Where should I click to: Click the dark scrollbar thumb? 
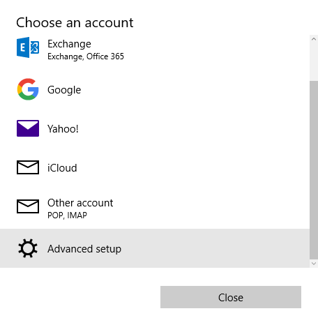click(314, 169)
